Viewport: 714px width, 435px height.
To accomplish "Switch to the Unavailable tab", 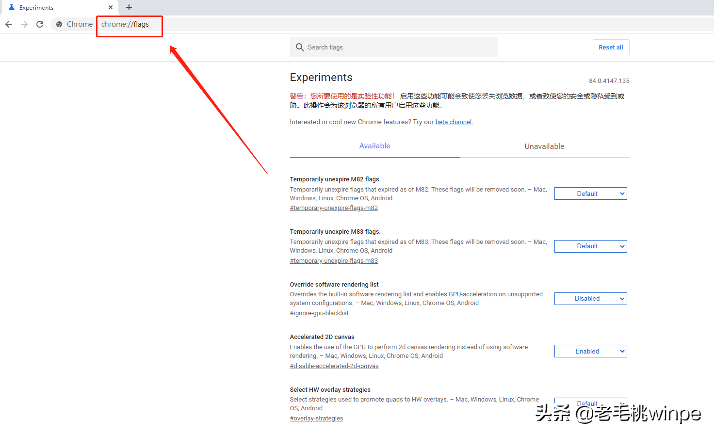I will tap(544, 146).
